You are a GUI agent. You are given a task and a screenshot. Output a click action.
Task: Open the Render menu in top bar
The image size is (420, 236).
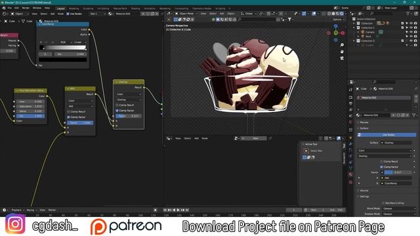tap(26, 8)
